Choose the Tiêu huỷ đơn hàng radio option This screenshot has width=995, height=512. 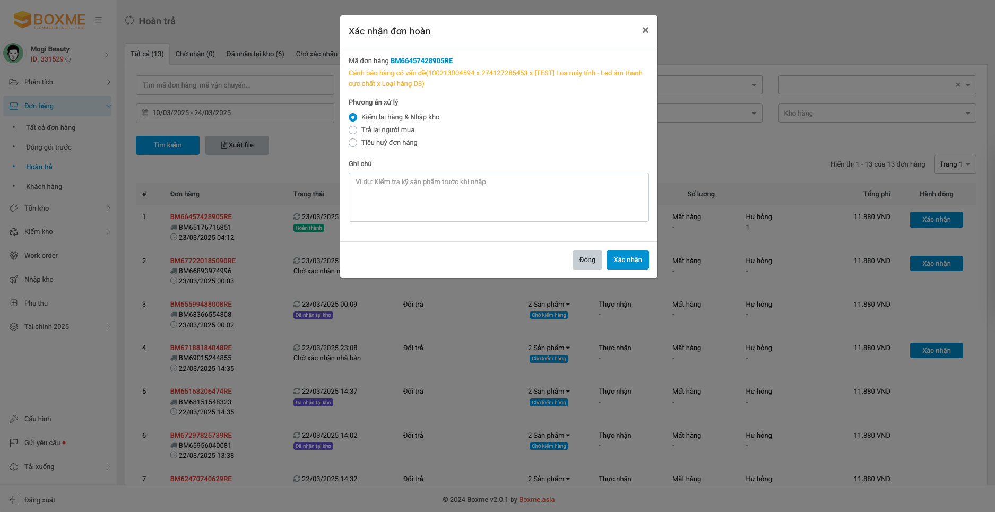[x=353, y=143]
